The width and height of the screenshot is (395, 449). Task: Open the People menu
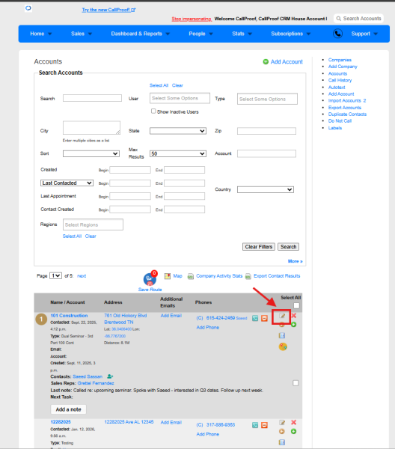200,34
